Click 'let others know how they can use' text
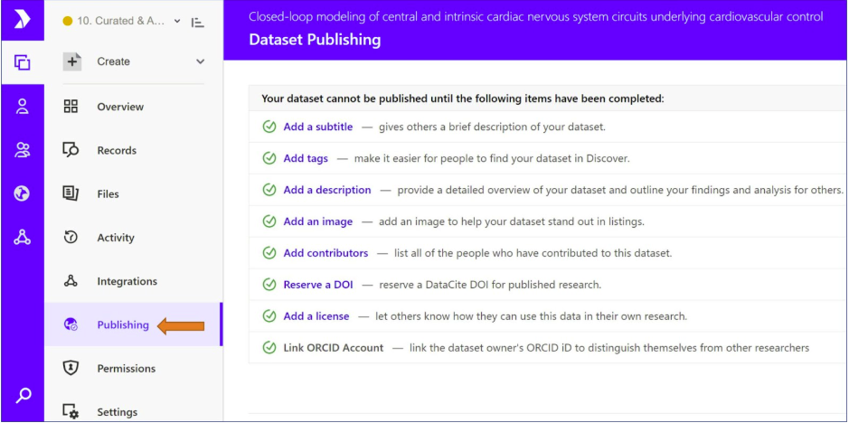Viewport: 849px width, 423px height. tap(531, 316)
